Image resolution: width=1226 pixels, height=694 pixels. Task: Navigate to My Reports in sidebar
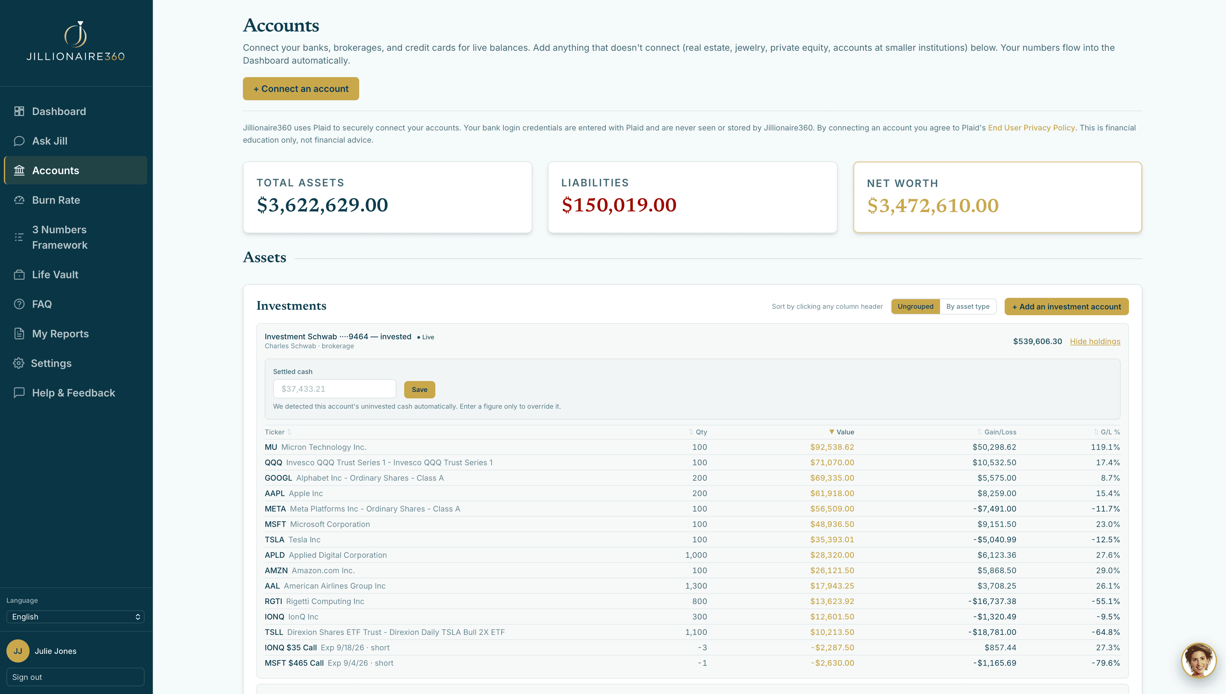tap(75, 333)
